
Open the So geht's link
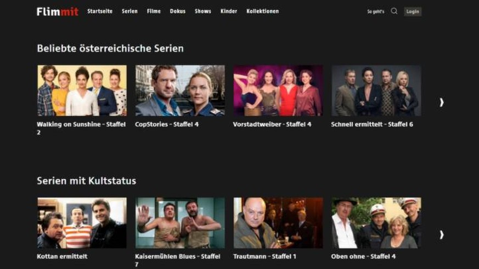(x=375, y=12)
